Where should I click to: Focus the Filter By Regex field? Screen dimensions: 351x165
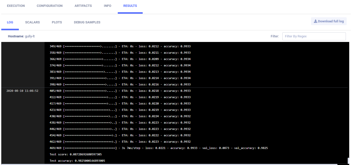(x=314, y=36)
